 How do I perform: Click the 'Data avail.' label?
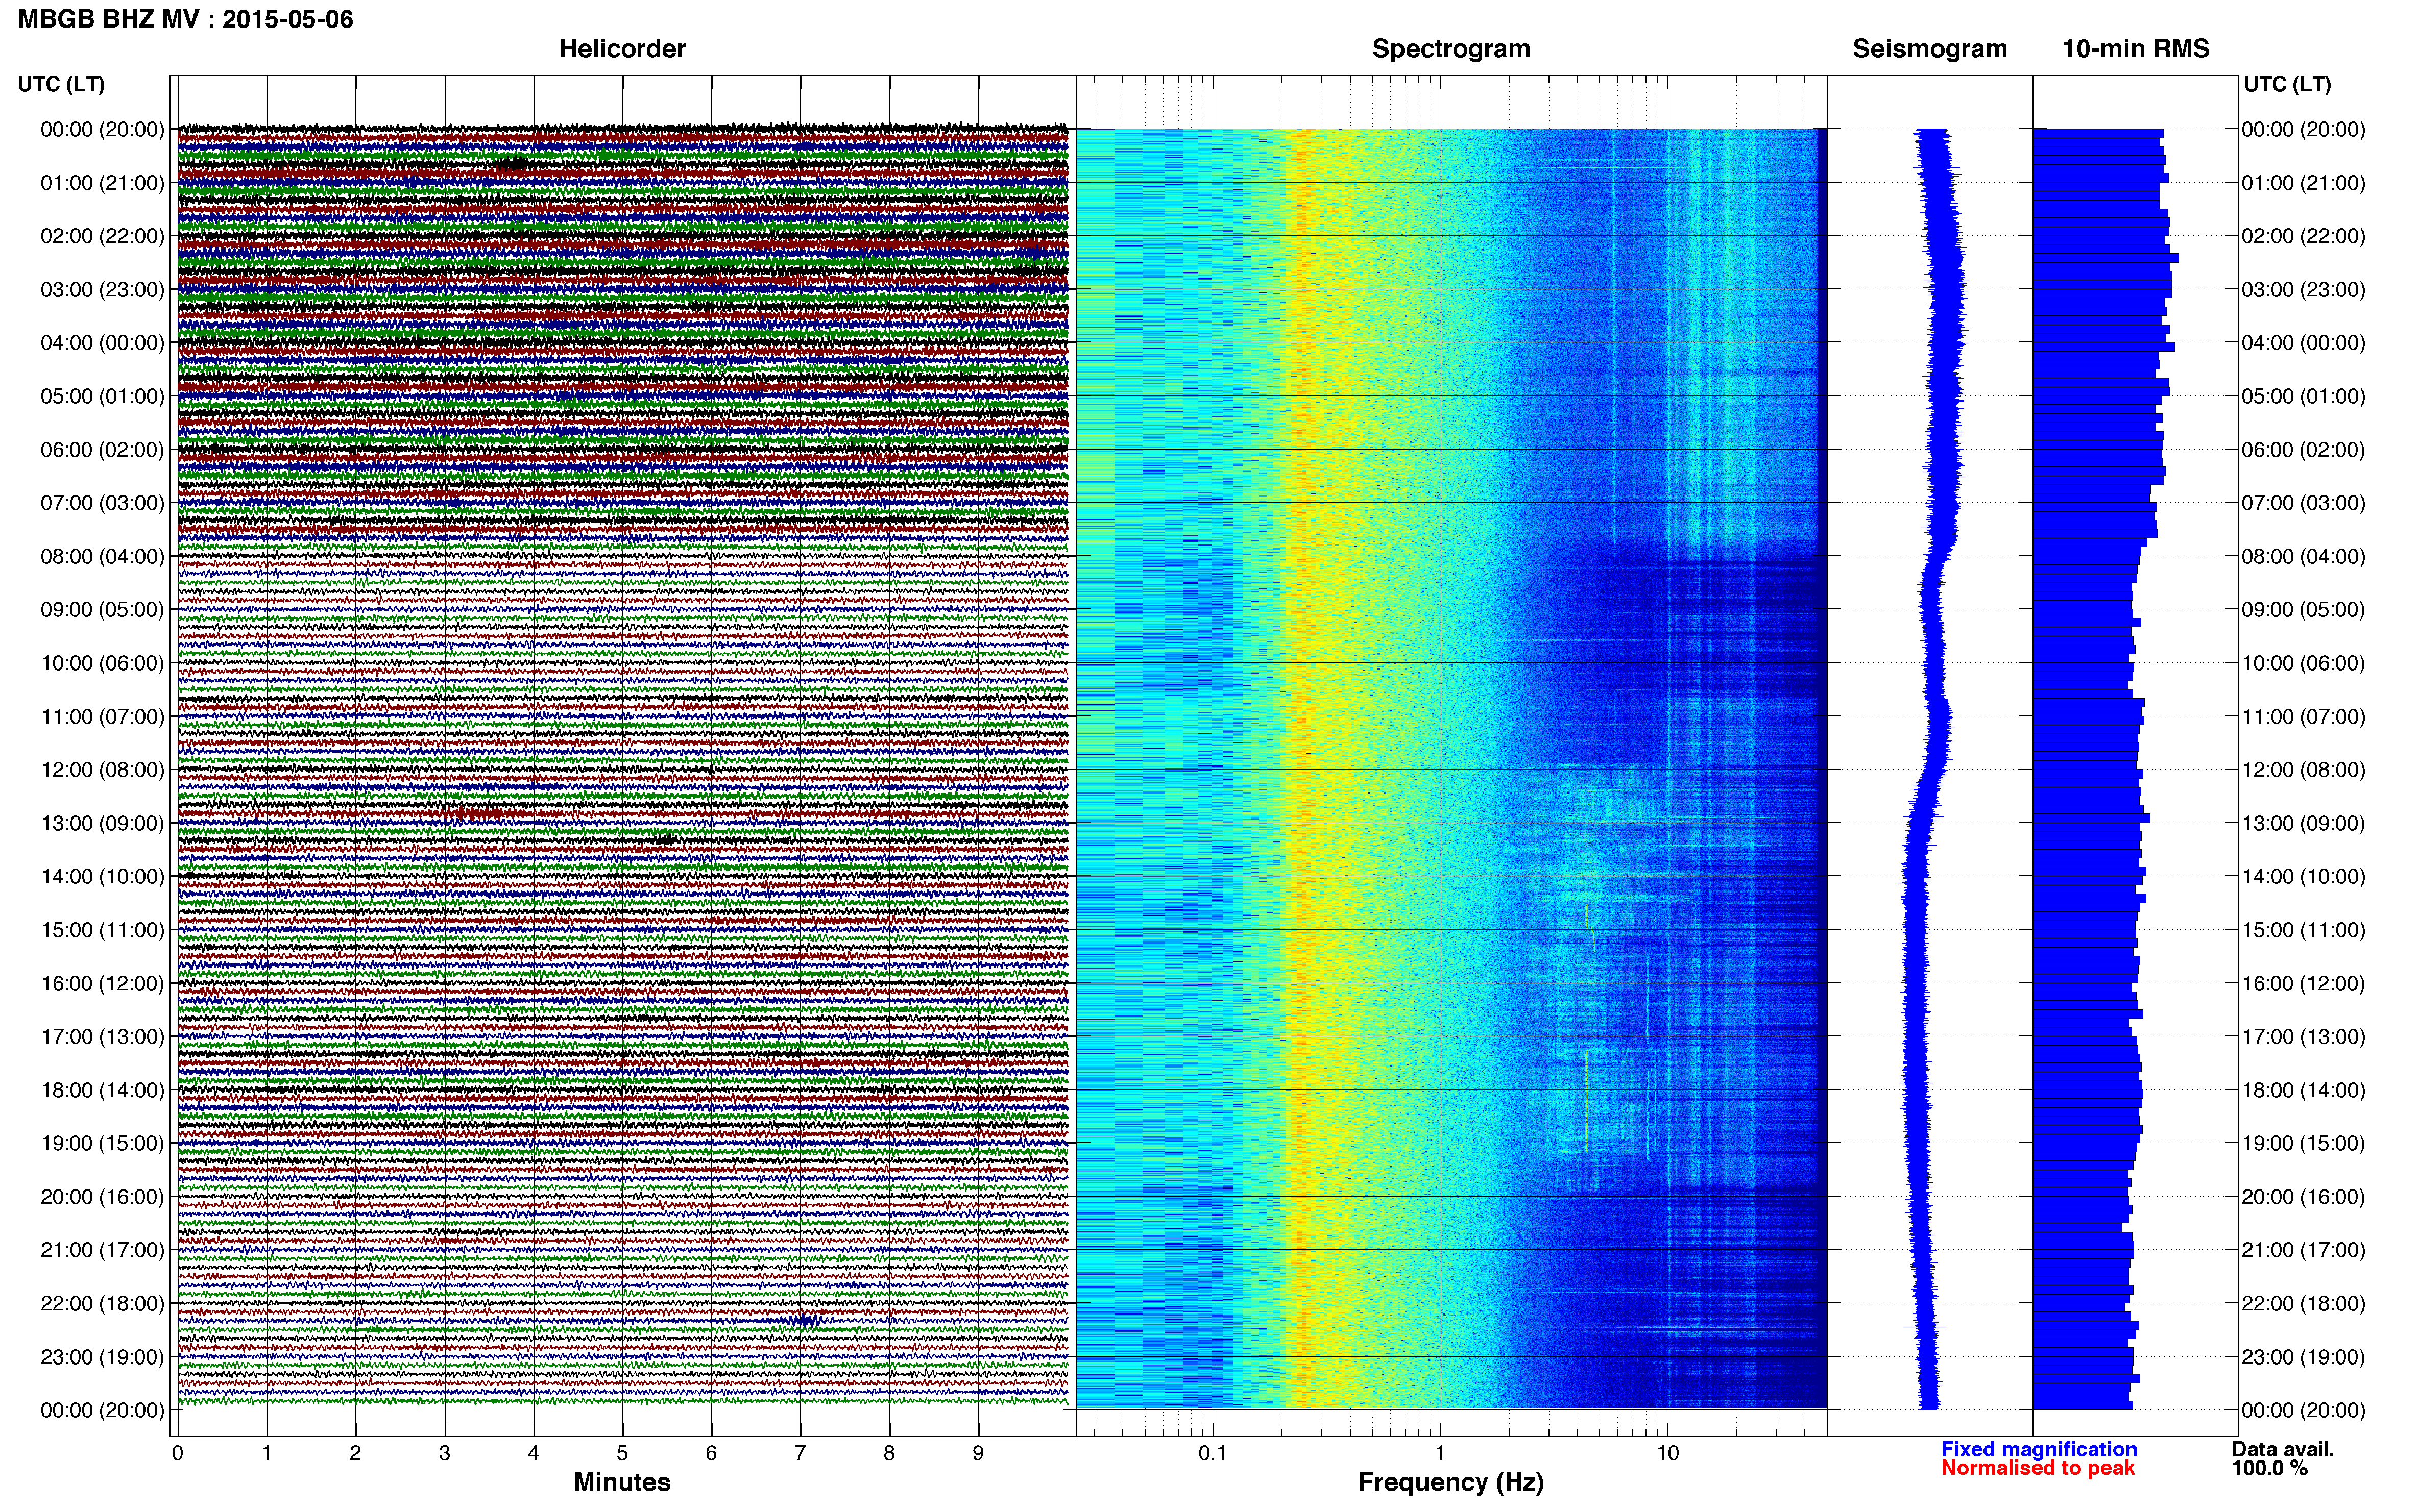tap(2283, 1449)
